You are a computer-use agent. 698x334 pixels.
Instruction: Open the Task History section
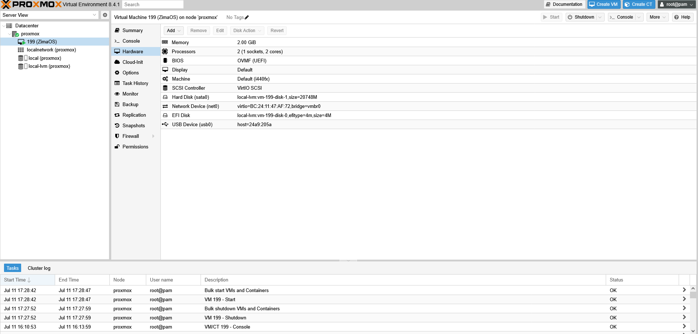pos(136,83)
